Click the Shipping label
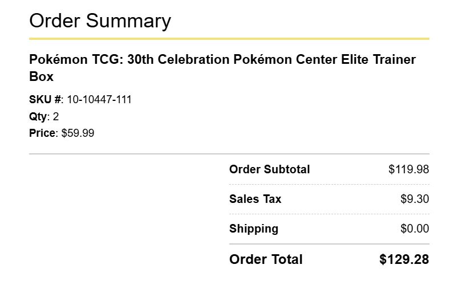 pos(254,229)
